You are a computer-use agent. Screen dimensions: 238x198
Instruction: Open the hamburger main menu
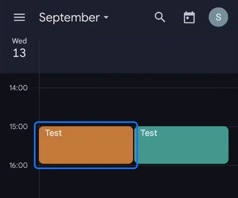tap(19, 17)
